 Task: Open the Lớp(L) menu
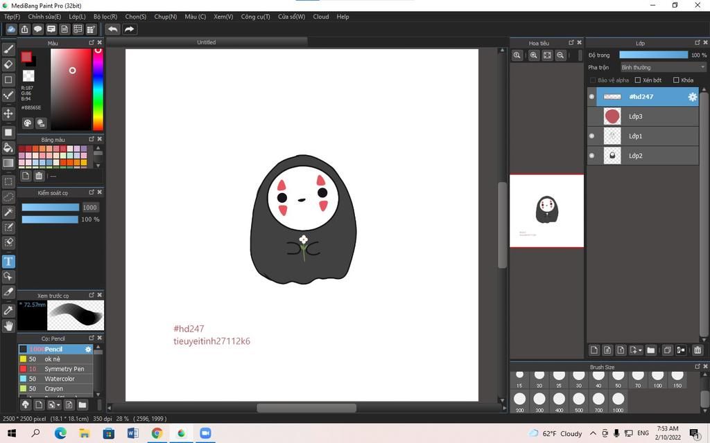pyautogui.click(x=78, y=17)
